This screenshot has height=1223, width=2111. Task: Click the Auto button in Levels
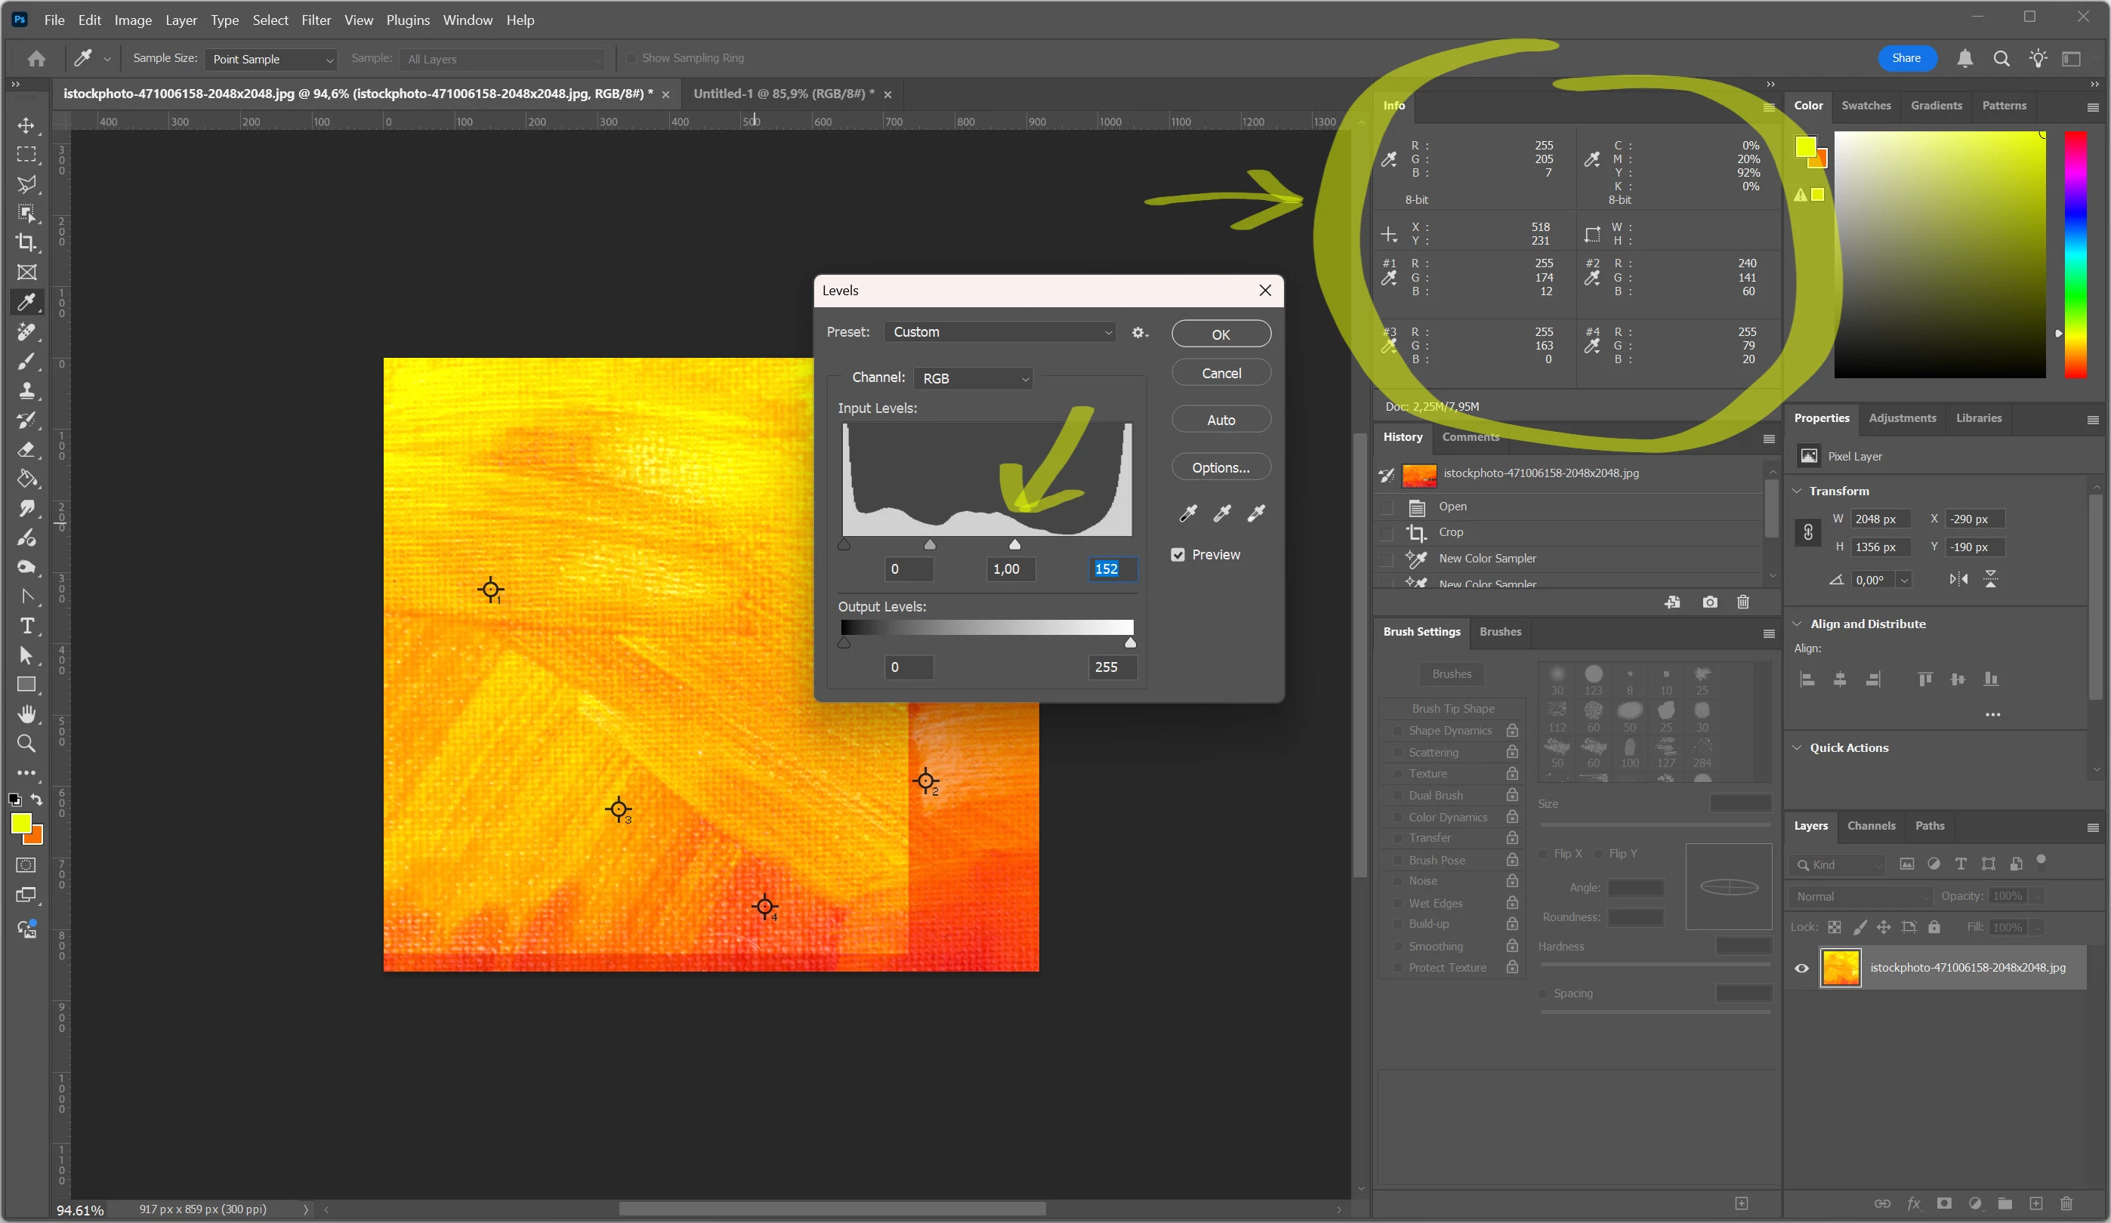[x=1221, y=421]
